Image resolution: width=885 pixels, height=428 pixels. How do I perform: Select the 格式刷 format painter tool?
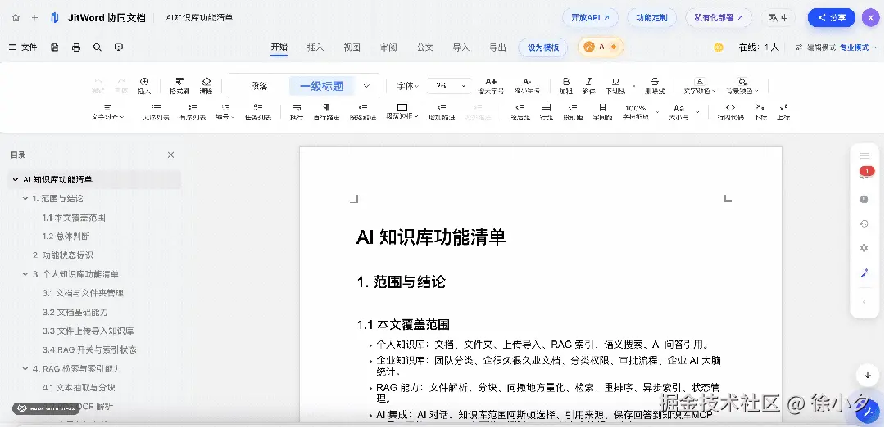click(179, 86)
